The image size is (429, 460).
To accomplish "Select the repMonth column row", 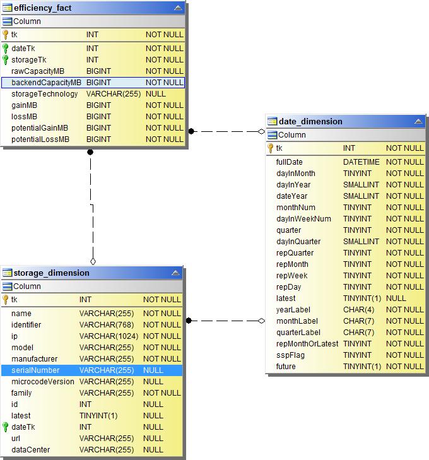I will click(346, 264).
